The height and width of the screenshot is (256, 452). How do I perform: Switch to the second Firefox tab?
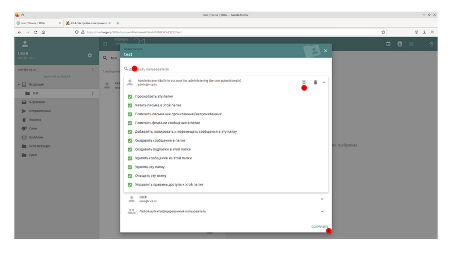(88, 23)
